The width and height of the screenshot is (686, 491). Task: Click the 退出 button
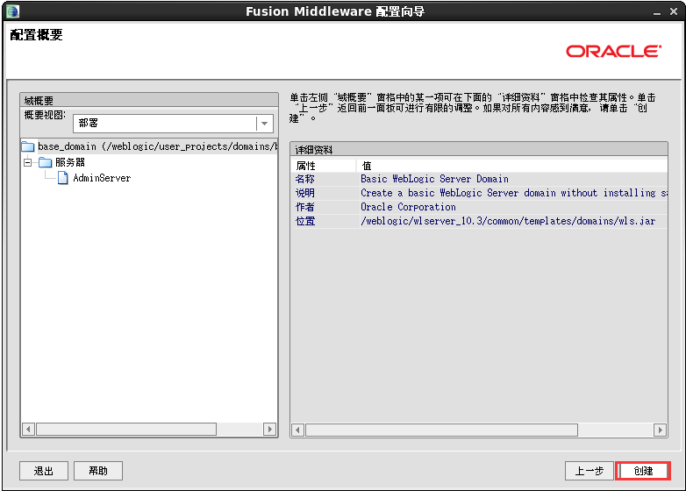coord(44,471)
